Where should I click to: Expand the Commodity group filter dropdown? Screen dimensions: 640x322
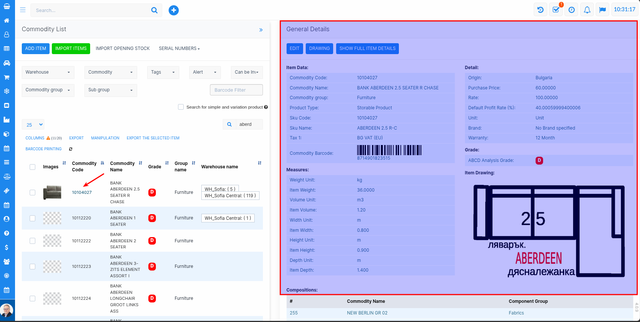pos(48,90)
